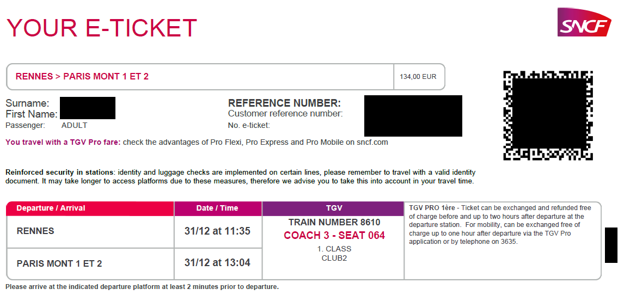The height and width of the screenshot is (295, 618).
Task: Click the 134,00 EUR price box
Action: click(419, 77)
